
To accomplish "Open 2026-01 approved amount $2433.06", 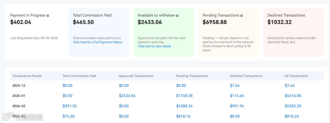I will [127, 96].
